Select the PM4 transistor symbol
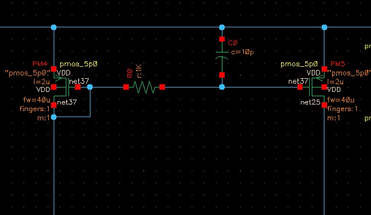The width and height of the screenshot is (371, 215). [x=61, y=87]
